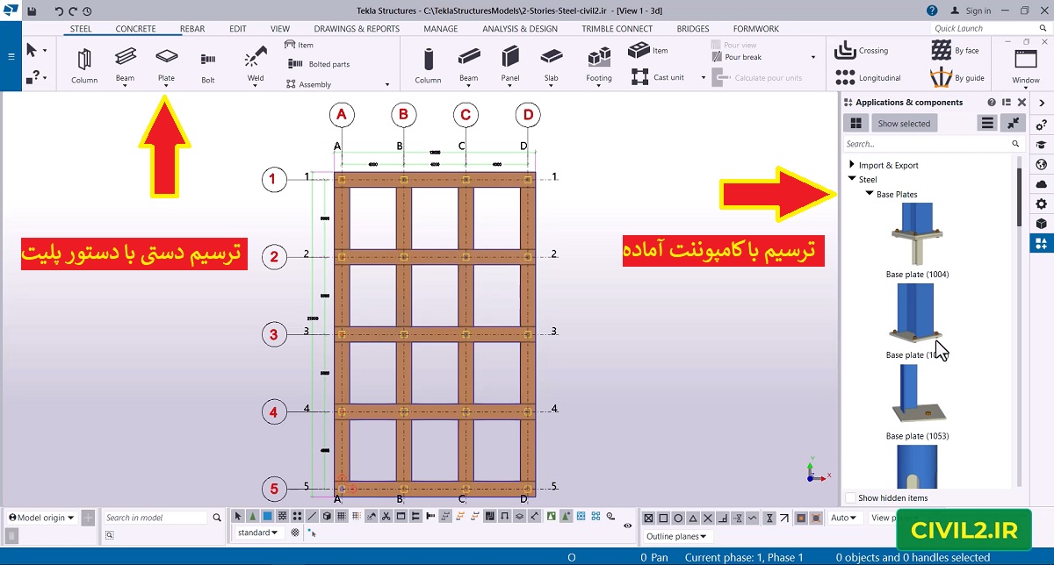Activate the Weld tool

tap(255, 64)
